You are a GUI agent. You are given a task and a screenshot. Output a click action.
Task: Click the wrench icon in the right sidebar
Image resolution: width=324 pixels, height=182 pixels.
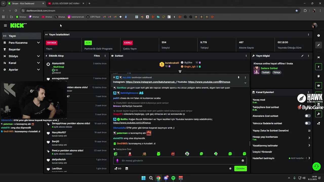319,114
